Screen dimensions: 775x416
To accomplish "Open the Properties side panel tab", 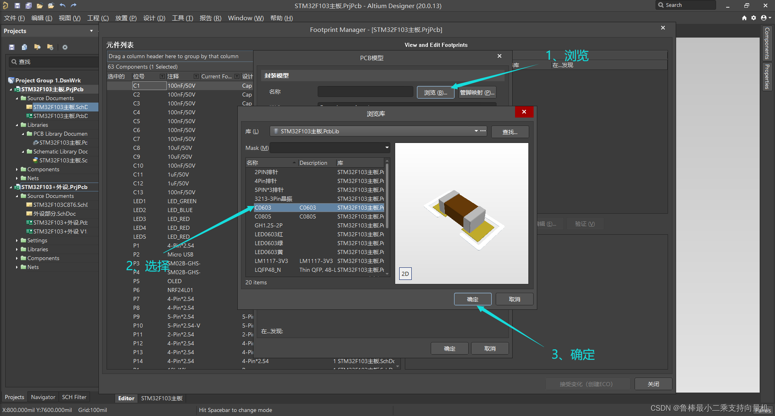I will tap(767, 76).
